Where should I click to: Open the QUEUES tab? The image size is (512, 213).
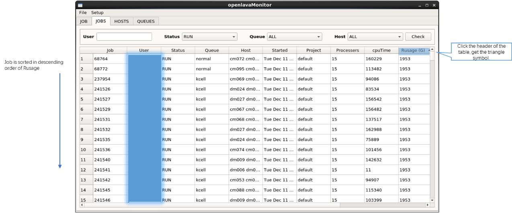click(x=146, y=21)
